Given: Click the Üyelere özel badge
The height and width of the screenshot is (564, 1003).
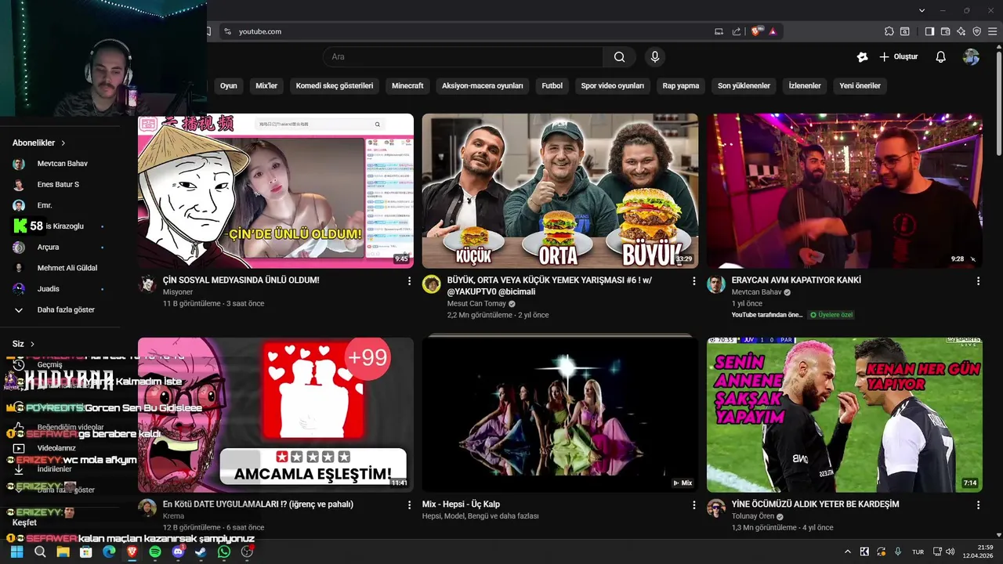Looking at the screenshot, I should pos(831,315).
